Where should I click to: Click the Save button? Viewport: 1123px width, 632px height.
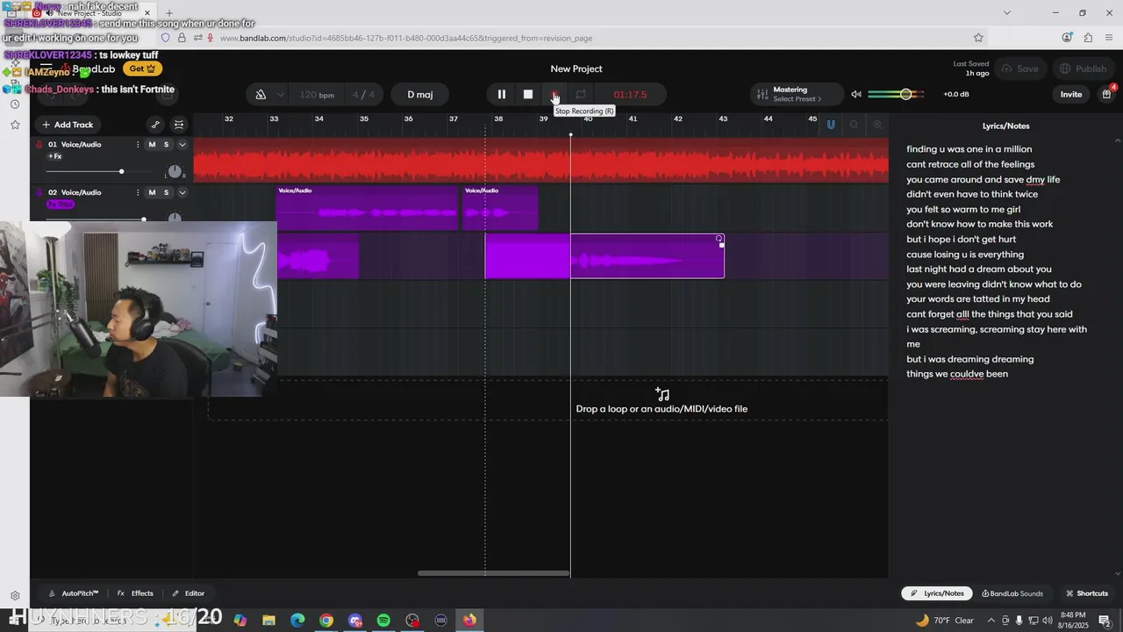pyautogui.click(x=1020, y=68)
